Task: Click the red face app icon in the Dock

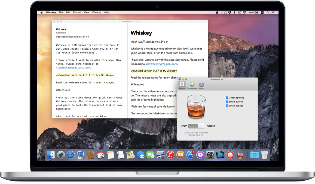Action: point(230,155)
